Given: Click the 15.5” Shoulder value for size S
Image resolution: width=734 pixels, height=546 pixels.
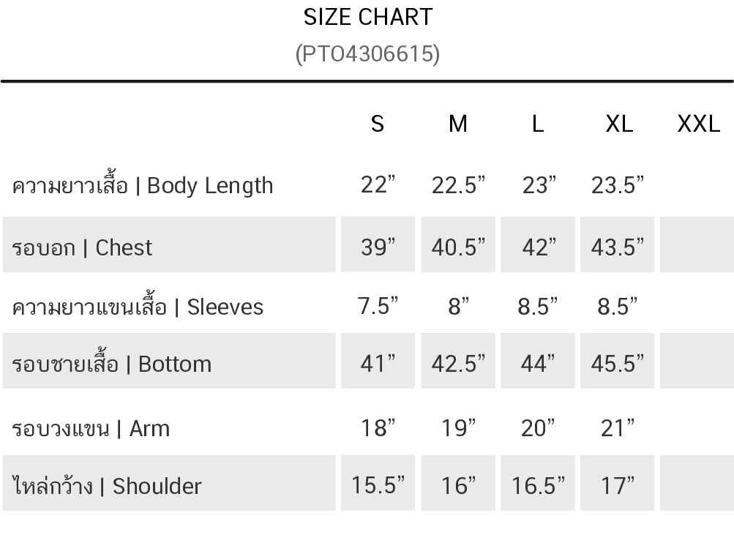Looking at the screenshot, I should 378,485.
